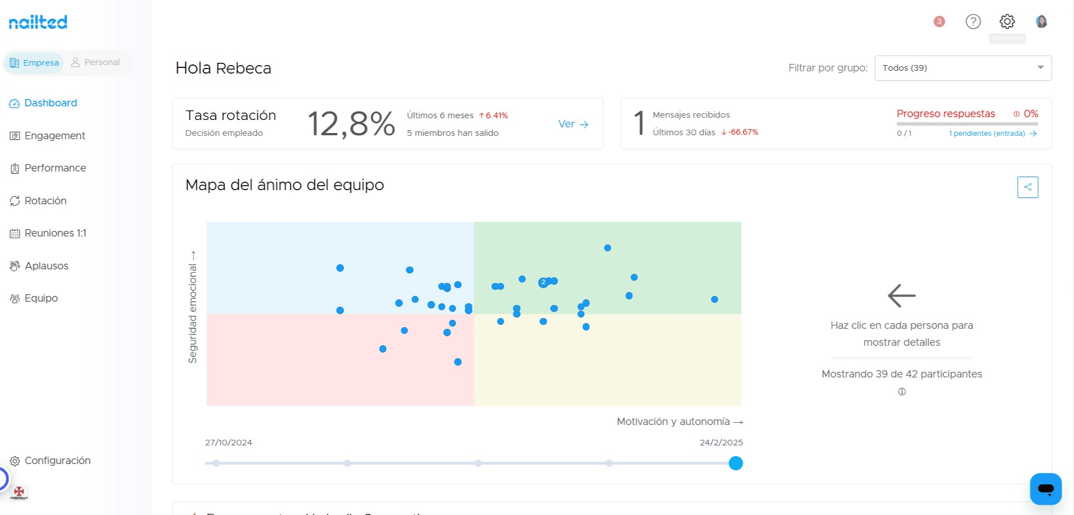1074x515 pixels.
Task: Open the notifications badge showing 3
Action: 939,22
